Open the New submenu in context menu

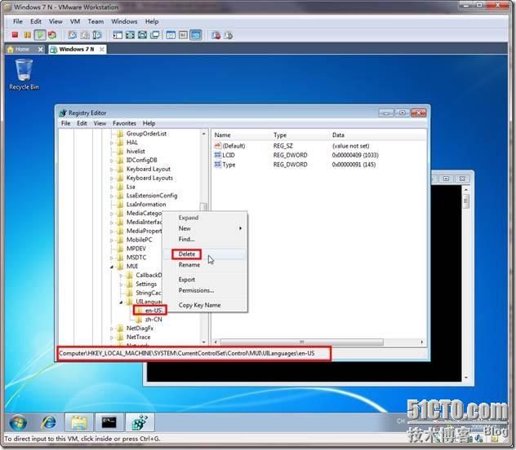point(205,228)
